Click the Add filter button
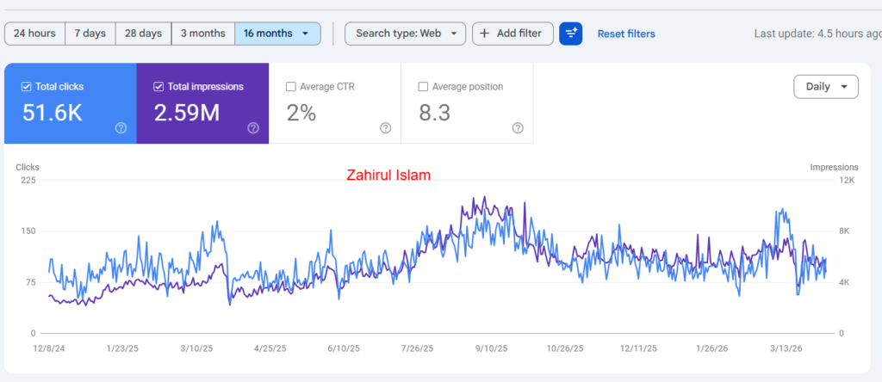 coord(512,34)
